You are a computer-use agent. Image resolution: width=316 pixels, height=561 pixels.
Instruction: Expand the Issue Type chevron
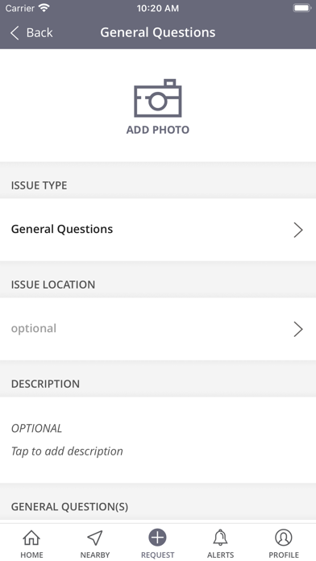click(298, 230)
